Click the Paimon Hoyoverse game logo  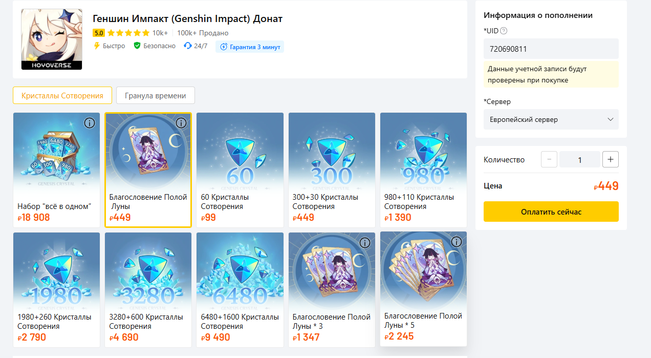[x=52, y=39]
